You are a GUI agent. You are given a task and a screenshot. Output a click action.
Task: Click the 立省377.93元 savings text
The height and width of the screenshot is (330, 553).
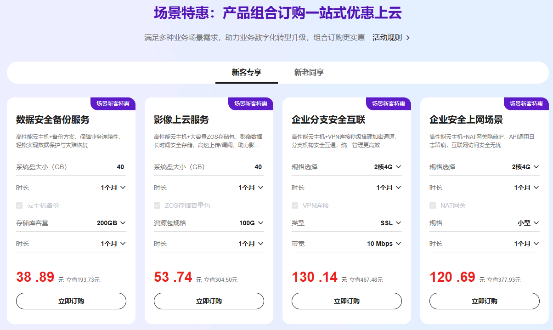[x=504, y=279]
